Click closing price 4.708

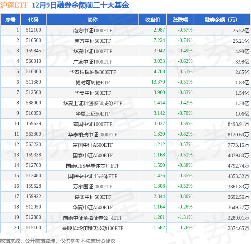point(159,72)
